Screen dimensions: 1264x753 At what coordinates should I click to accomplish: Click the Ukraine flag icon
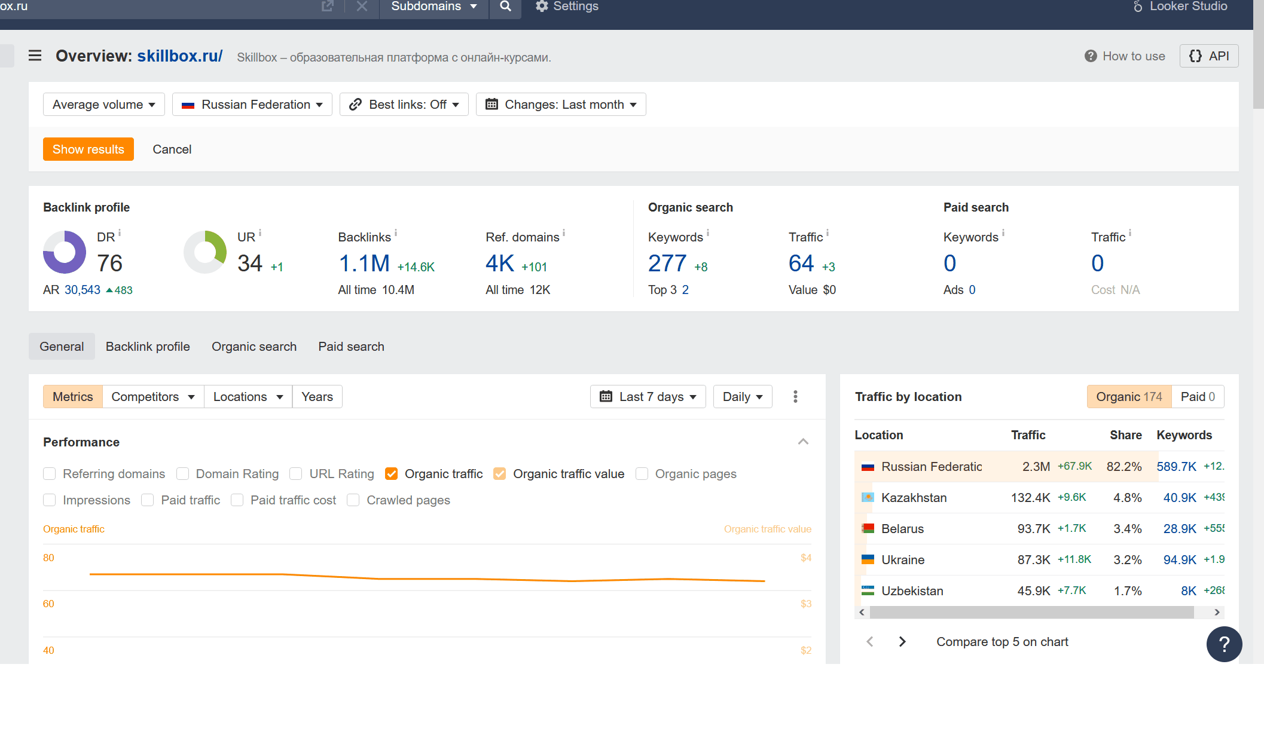click(x=868, y=560)
